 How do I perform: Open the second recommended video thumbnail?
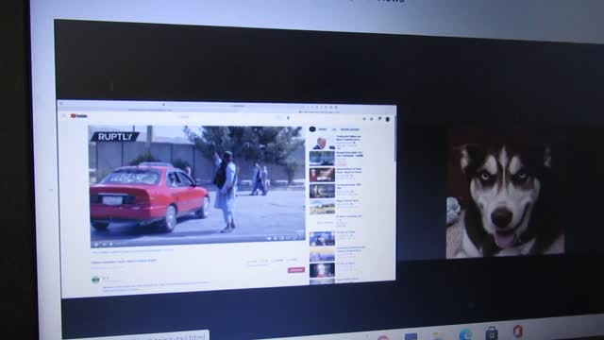click(x=322, y=159)
